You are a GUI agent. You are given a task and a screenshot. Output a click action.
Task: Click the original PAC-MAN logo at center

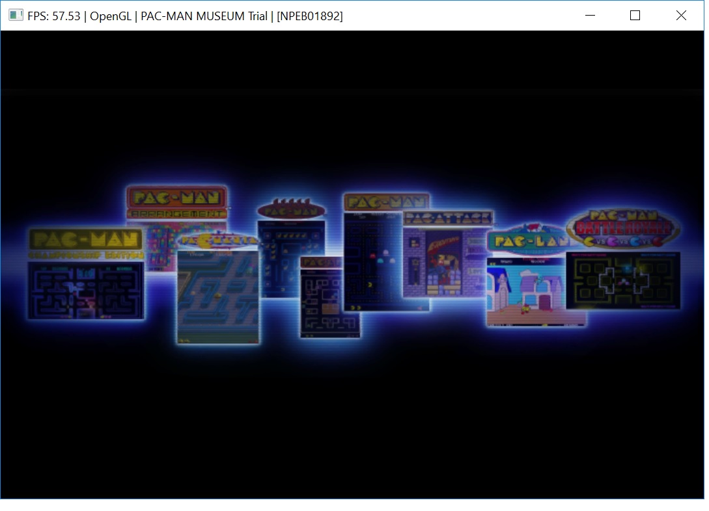point(385,202)
